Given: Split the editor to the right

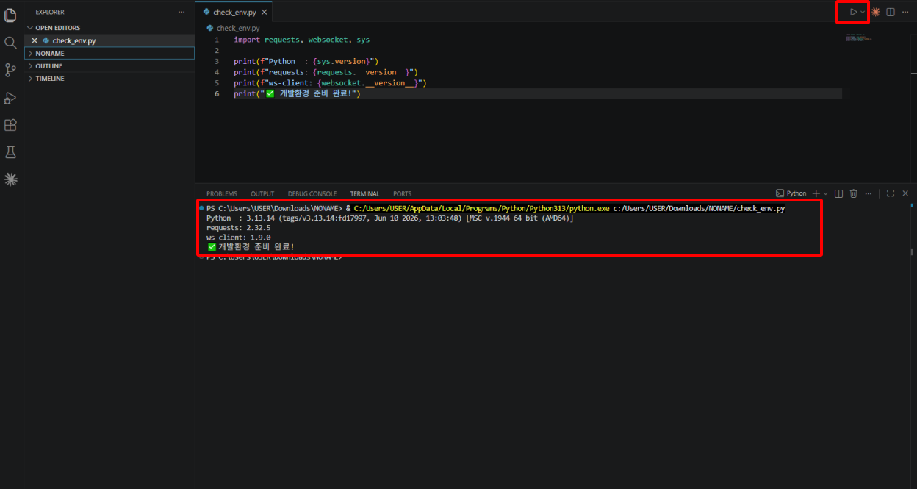Looking at the screenshot, I should coord(891,12).
